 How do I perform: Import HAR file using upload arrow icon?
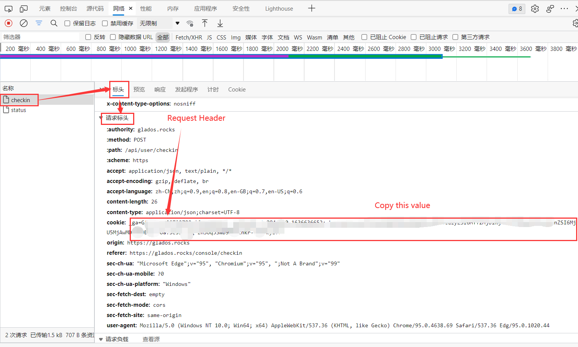coord(205,23)
